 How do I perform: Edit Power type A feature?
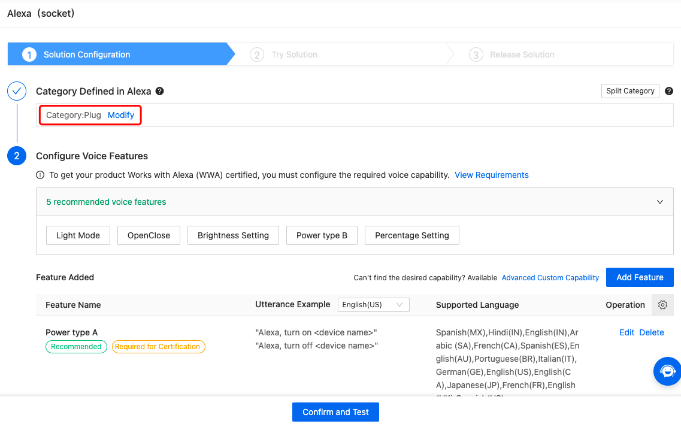tap(626, 332)
